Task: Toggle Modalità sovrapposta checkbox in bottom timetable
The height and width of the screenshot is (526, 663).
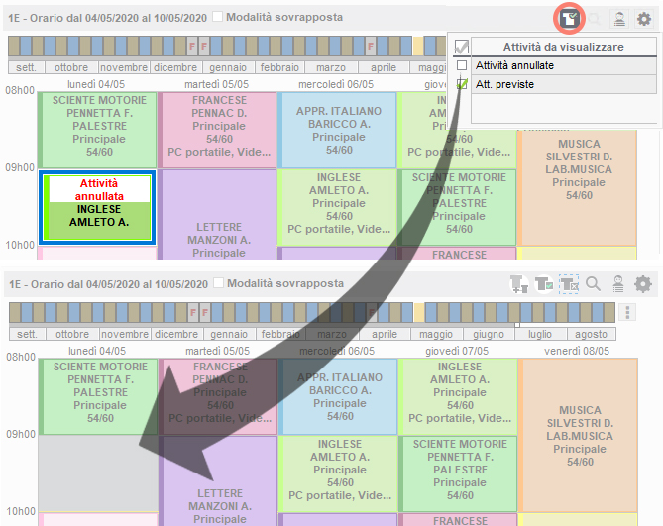Action: pyautogui.click(x=218, y=283)
